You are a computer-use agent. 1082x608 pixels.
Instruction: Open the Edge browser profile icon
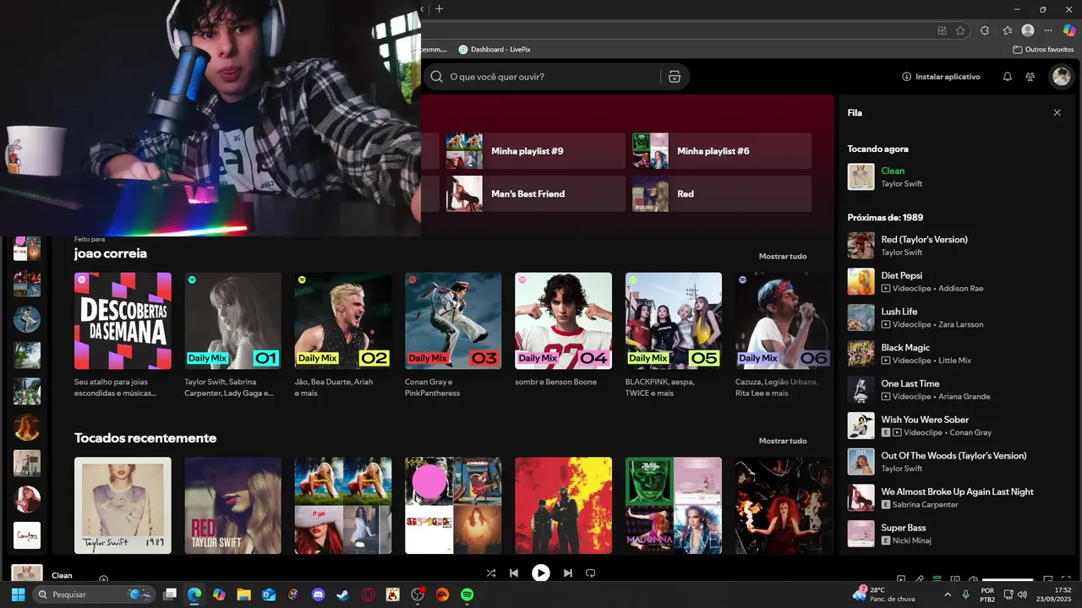1028,30
